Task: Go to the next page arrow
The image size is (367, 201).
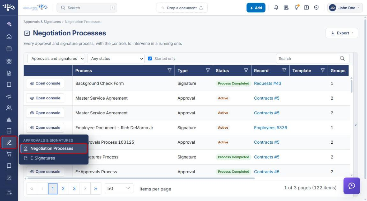Action: tap(85, 188)
